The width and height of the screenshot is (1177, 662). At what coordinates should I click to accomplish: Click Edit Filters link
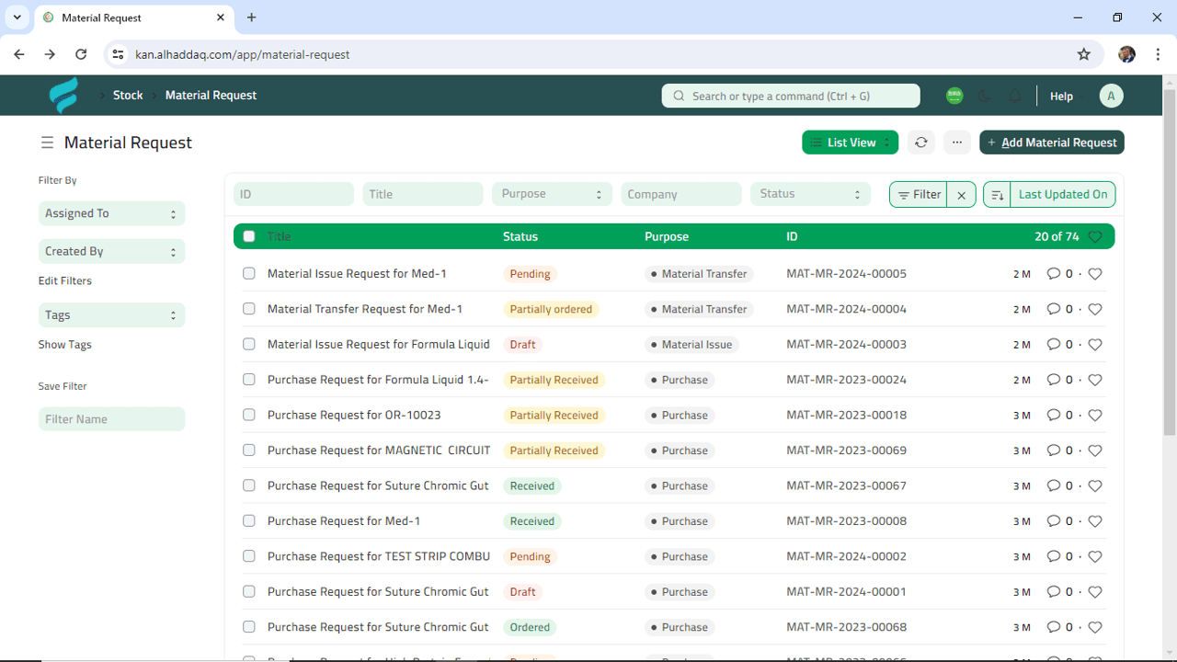[65, 281]
